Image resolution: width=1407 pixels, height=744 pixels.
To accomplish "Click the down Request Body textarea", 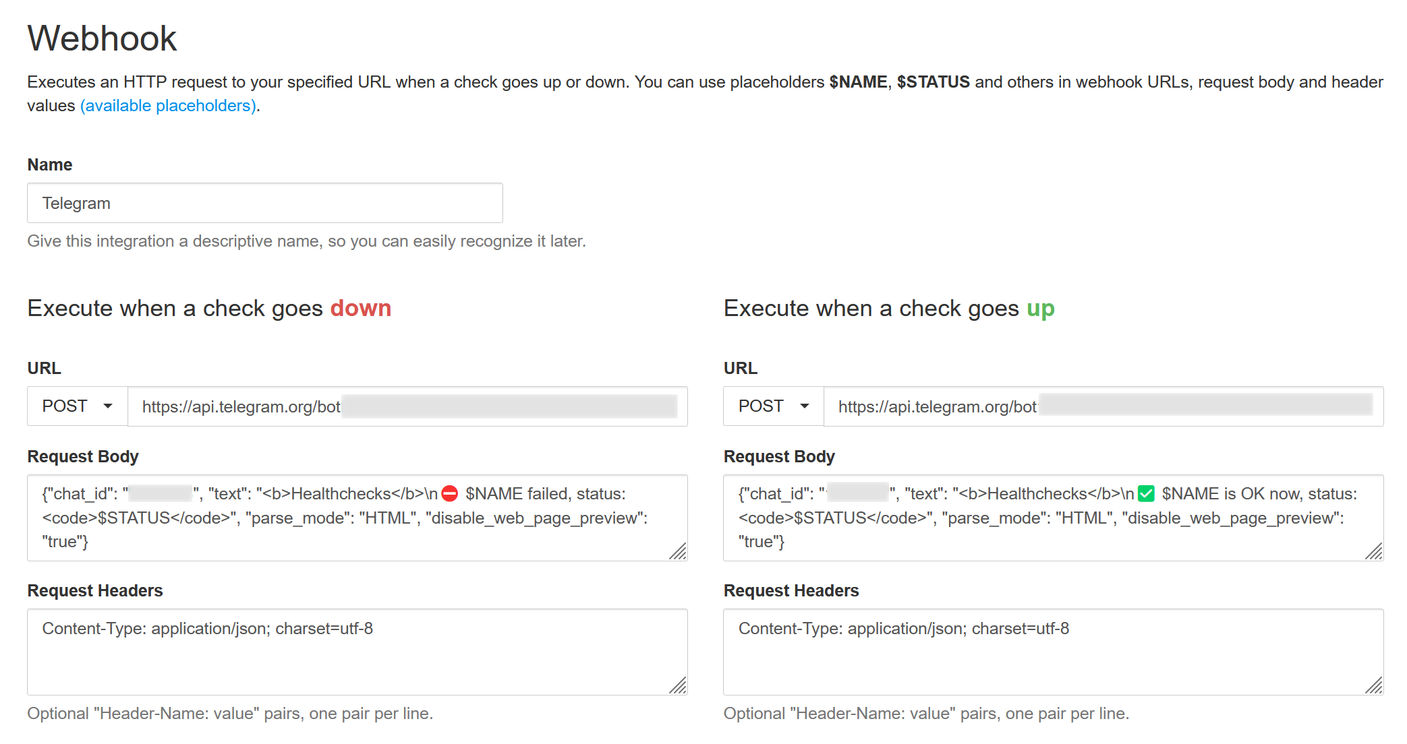I will [357, 518].
